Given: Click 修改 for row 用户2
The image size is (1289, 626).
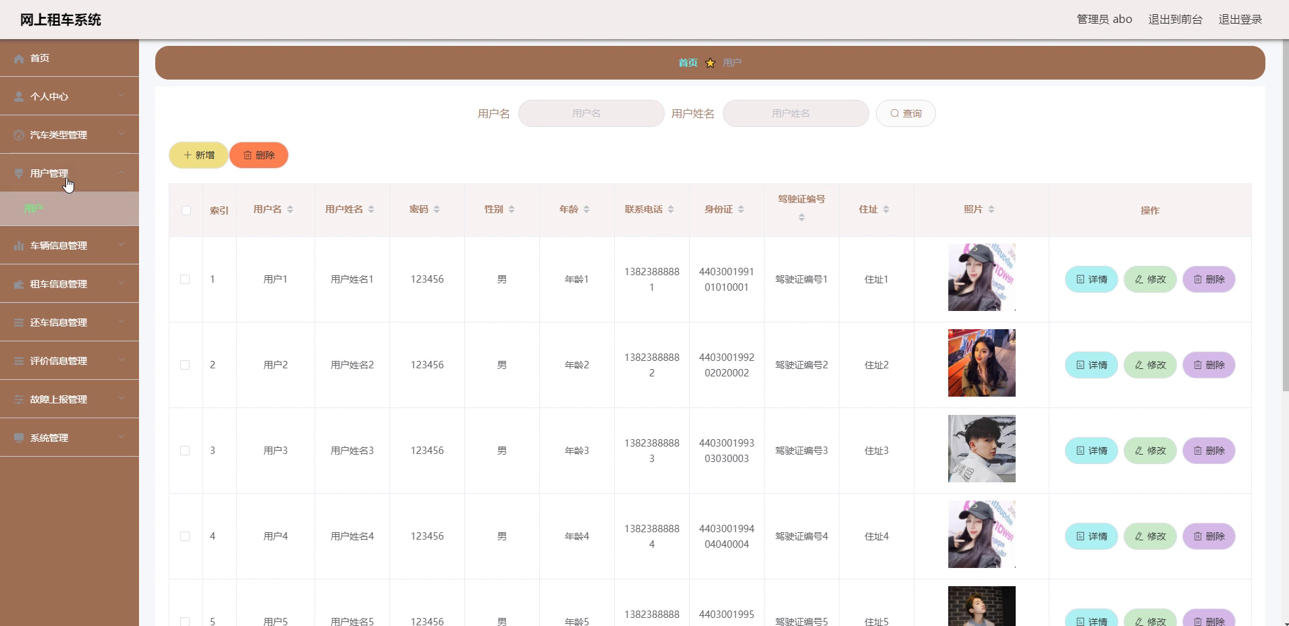Looking at the screenshot, I should [1150, 365].
